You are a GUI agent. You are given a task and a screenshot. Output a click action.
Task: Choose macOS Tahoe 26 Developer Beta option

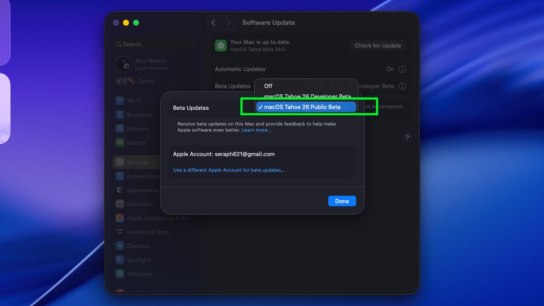click(x=307, y=97)
